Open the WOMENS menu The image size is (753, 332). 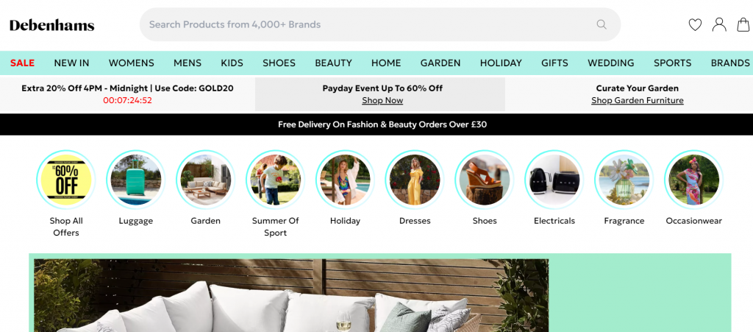tap(131, 63)
